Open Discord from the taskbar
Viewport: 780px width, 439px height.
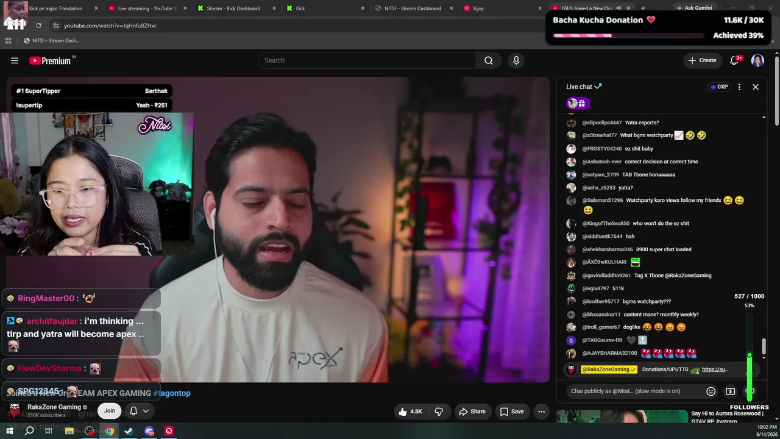(x=149, y=431)
